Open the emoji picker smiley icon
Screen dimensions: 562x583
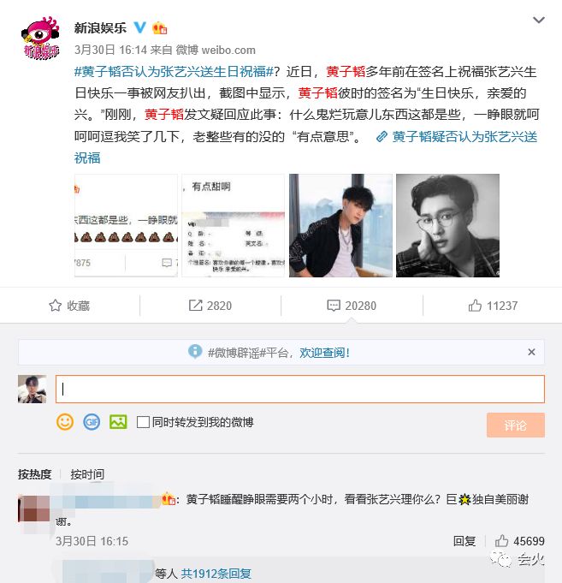point(65,422)
